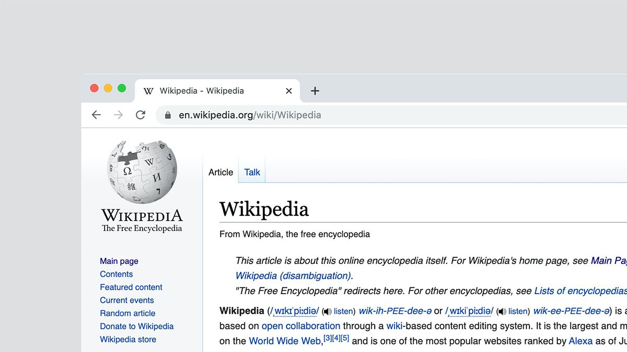
Task: Open Main page sidebar link
Action: (x=119, y=261)
